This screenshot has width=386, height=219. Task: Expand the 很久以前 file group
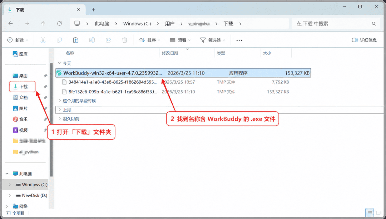(59, 119)
